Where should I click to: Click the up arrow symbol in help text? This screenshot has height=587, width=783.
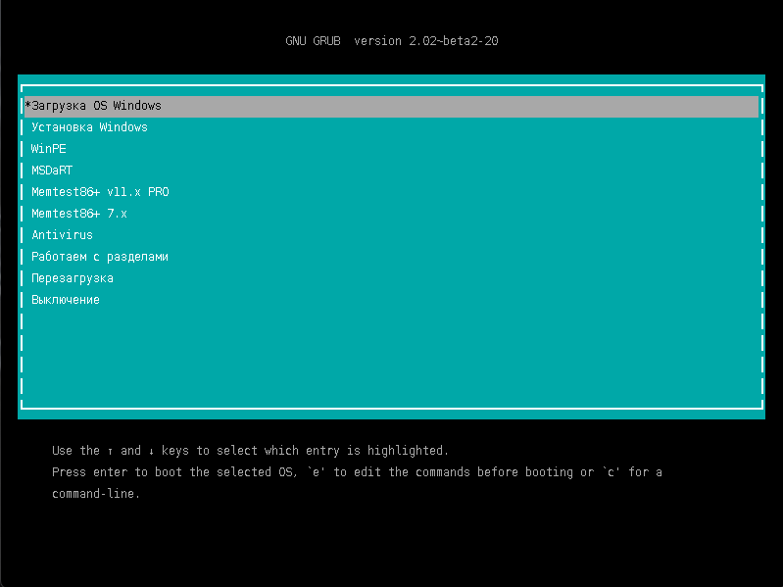110,451
